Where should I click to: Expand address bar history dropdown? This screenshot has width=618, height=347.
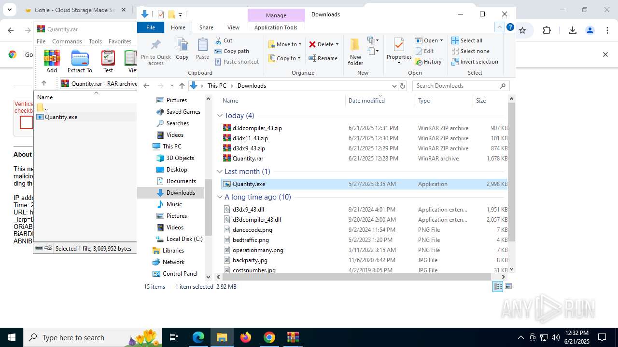(394, 86)
